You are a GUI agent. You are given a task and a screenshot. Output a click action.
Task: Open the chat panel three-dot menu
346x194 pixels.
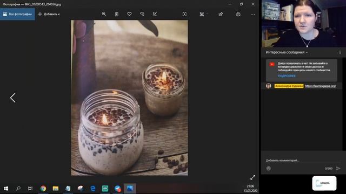pyautogui.click(x=340, y=52)
